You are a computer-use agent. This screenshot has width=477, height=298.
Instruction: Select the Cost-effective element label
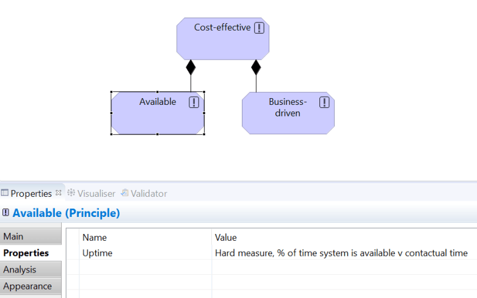point(222,27)
